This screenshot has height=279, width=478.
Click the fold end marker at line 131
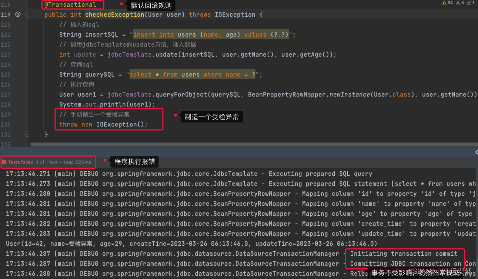pos(27,134)
